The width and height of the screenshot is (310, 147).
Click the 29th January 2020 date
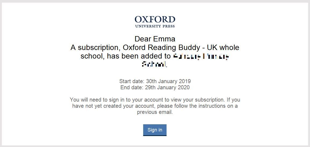[167, 87]
